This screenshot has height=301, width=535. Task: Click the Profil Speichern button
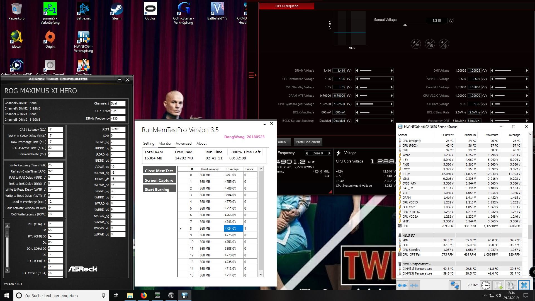coord(308,142)
